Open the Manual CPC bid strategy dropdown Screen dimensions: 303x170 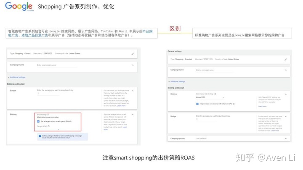[x=210, y=97]
